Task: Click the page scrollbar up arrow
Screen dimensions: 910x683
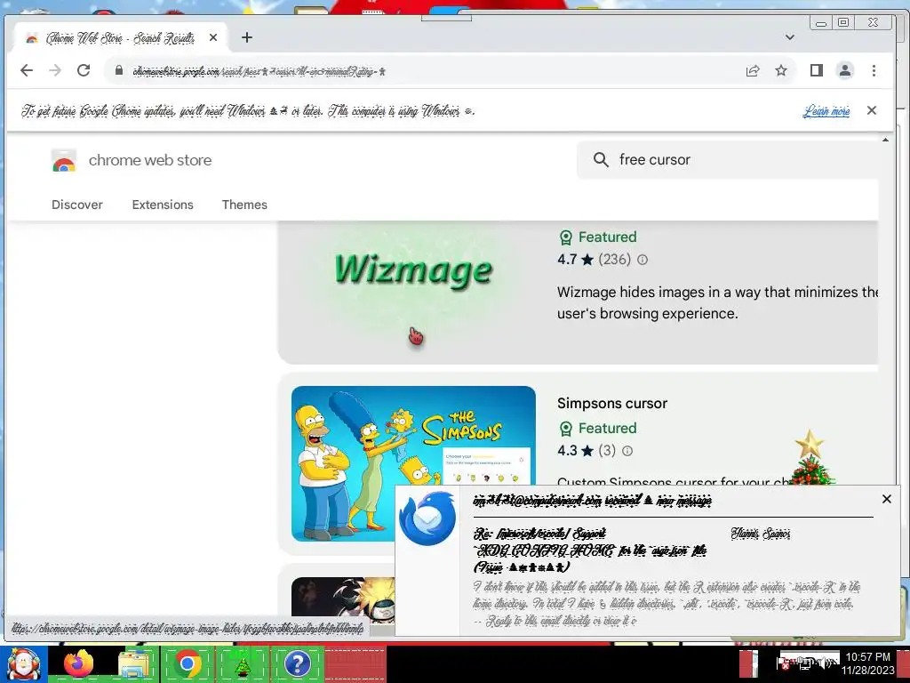Action: tap(885, 140)
